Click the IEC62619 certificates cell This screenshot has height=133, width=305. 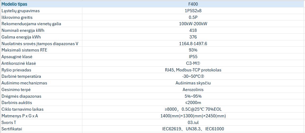coord(193,129)
